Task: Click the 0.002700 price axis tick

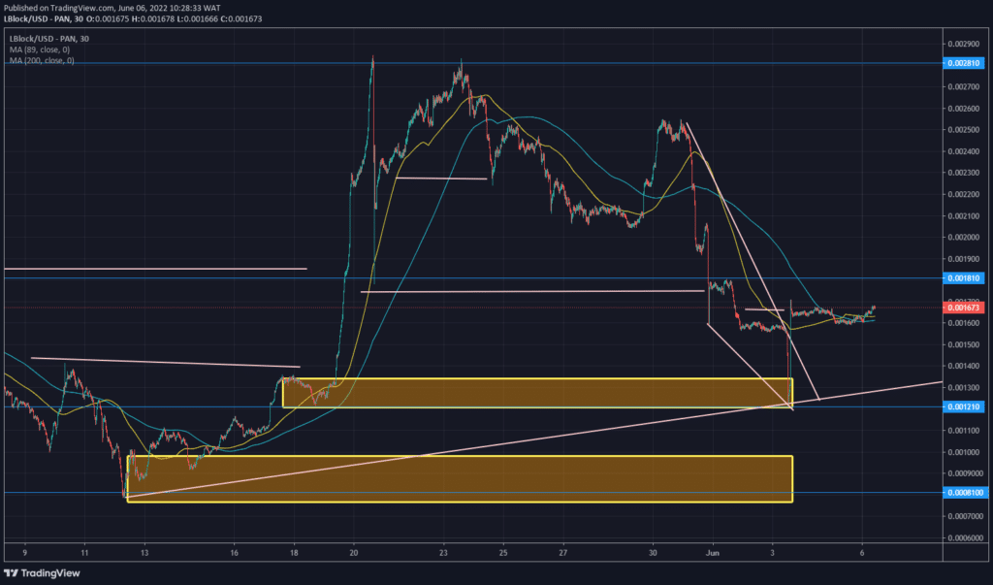Action: click(x=965, y=87)
